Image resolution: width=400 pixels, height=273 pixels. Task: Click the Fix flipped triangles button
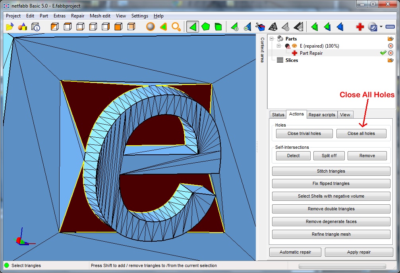tap(331, 184)
